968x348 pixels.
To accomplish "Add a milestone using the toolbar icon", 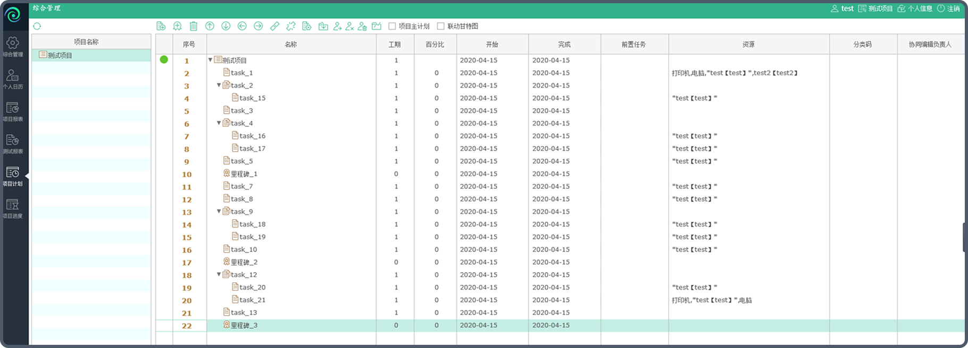I will pyautogui.click(x=177, y=26).
